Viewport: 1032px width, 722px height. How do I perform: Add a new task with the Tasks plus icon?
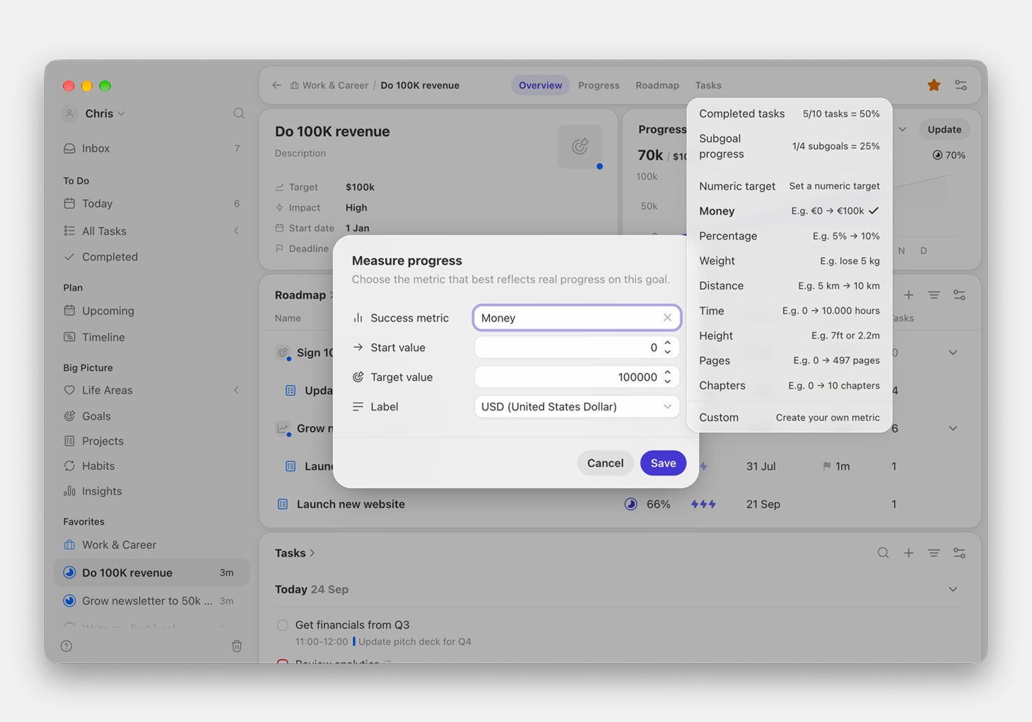point(908,553)
